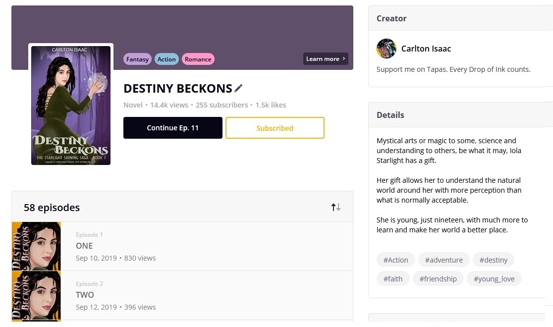Screen dimensions: 553x327
Task: Click the pencil edit icon beside title
Action: pyautogui.click(x=238, y=89)
